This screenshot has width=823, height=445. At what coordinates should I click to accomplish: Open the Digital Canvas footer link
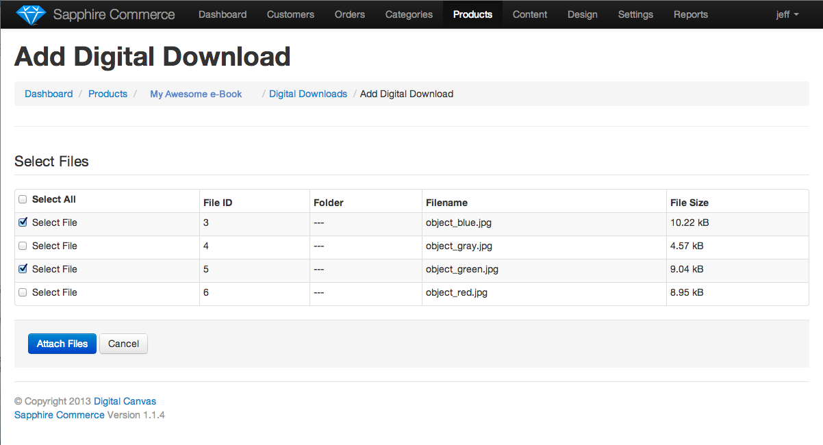point(125,401)
